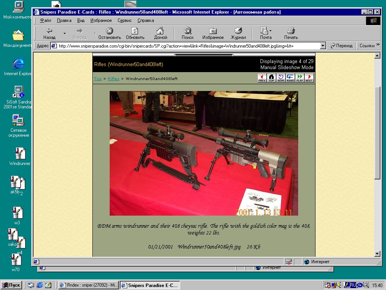Viewport: 386px width, 290px height.
Task: Open the Назад button history dropdown arrow
Action: [x=64, y=33]
